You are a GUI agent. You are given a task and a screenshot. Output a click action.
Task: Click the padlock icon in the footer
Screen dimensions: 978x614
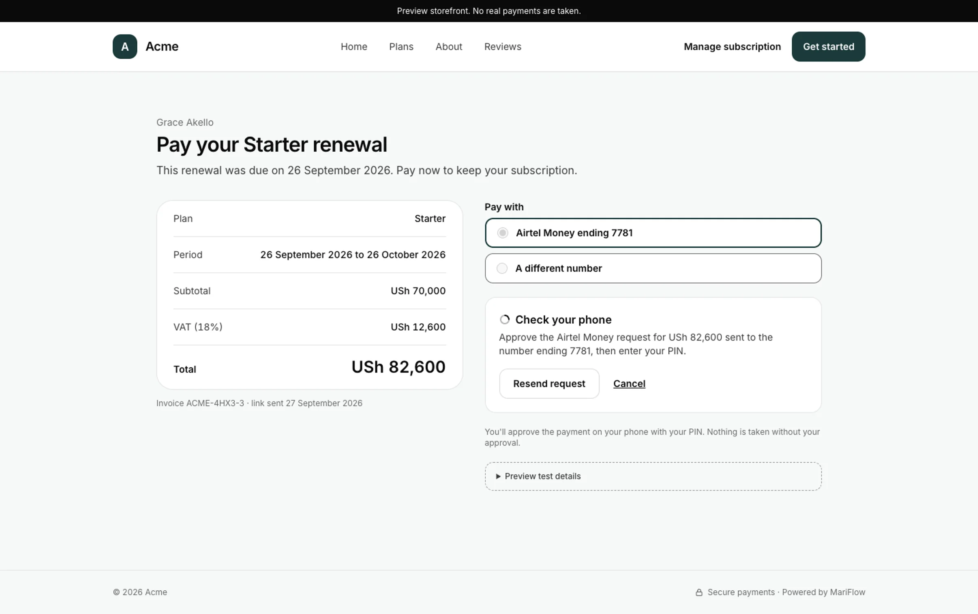coord(699,592)
